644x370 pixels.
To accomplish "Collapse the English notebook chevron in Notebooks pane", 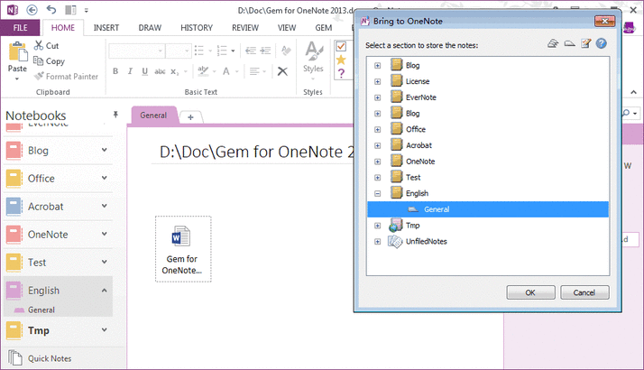I will click(105, 291).
